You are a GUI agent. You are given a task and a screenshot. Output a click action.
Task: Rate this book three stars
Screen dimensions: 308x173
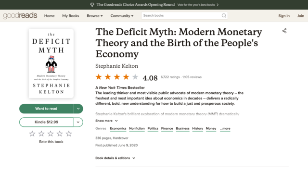point(51,134)
